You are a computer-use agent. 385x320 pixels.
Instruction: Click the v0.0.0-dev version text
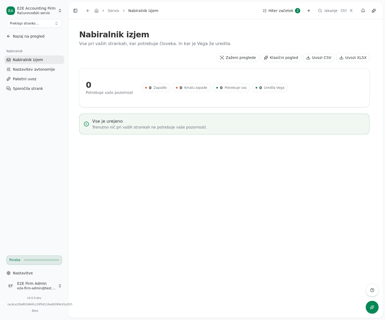tap(34, 298)
